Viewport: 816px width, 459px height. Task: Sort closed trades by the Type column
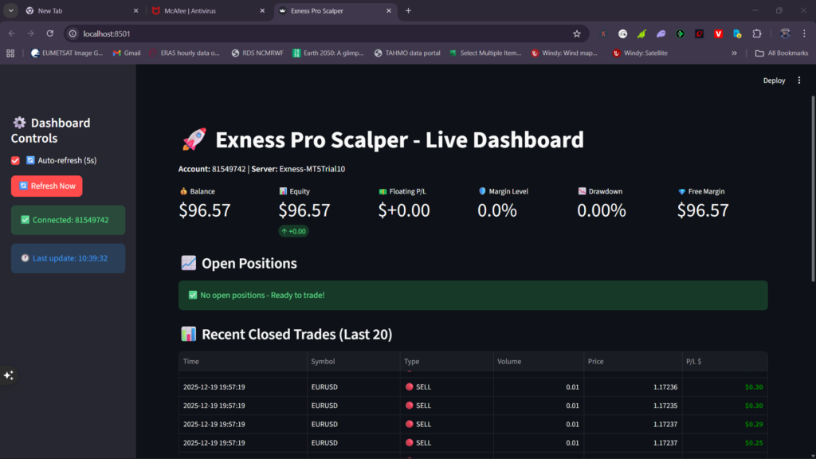(446, 361)
